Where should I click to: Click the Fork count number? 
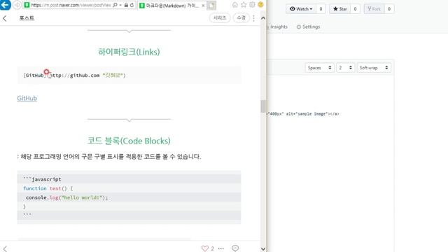389,9
